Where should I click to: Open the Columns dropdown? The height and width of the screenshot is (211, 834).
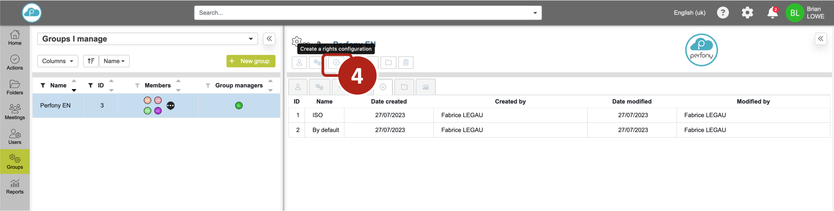point(58,61)
